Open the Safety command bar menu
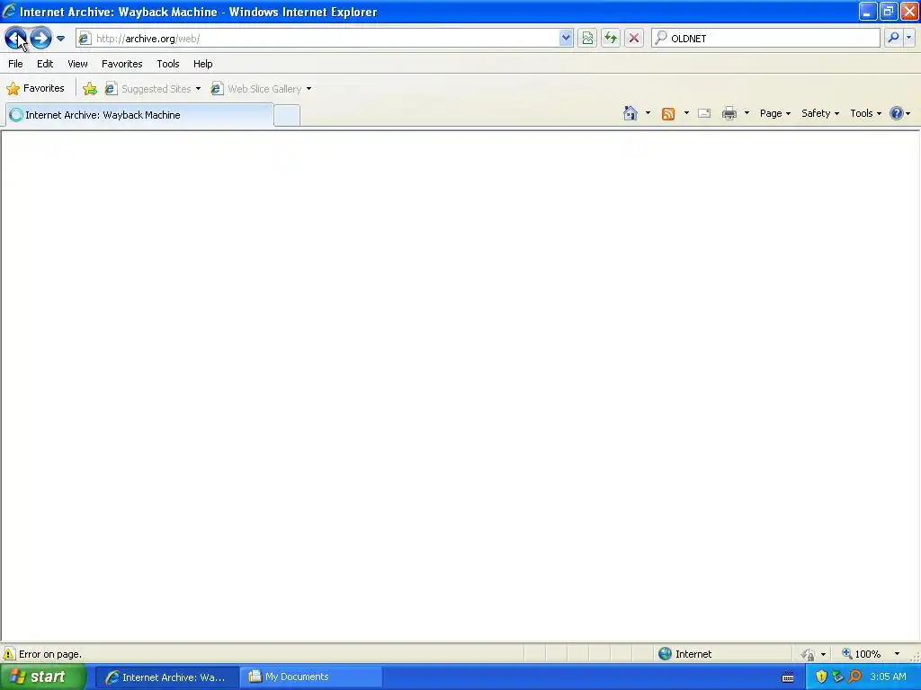Image resolution: width=921 pixels, height=690 pixels. tap(820, 113)
